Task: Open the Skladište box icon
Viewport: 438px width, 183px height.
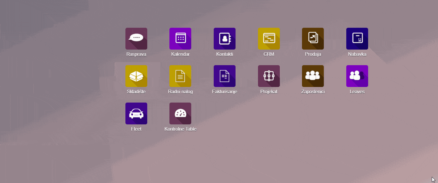Action: (136, 76)
